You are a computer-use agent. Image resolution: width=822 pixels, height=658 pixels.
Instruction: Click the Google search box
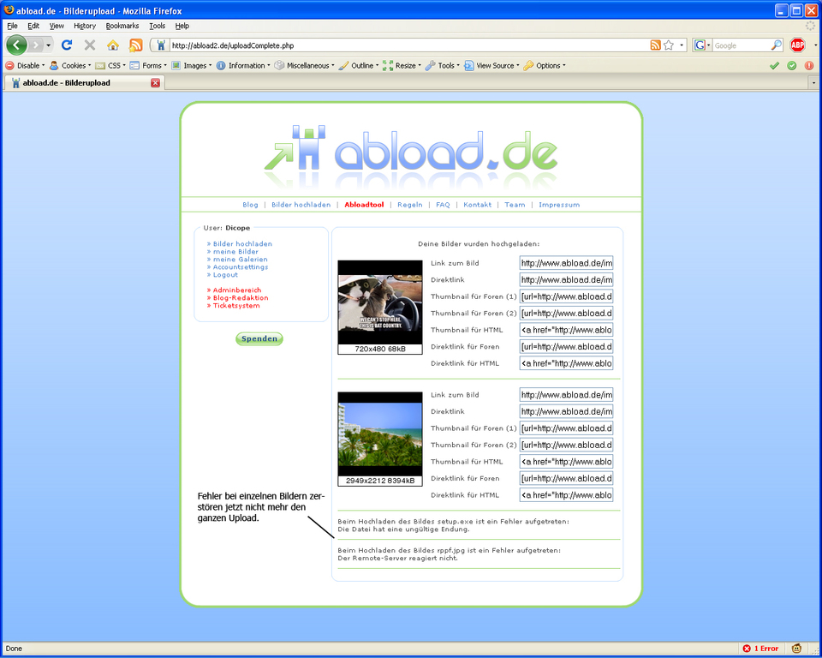(742, 45)
